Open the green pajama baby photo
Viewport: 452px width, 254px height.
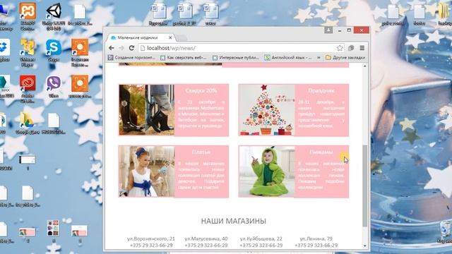(267, 171)
